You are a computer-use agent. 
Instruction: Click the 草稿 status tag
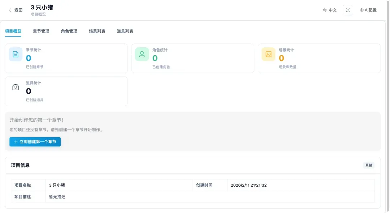tap(369, 165)
